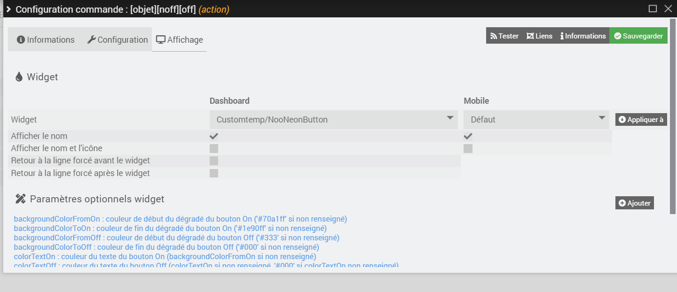Screen dimensions: 677x292
Task: Select the Affichage tab
Action: (180, 40)
